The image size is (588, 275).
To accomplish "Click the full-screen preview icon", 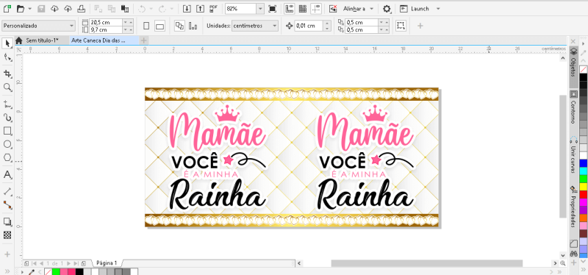I will pyautogui.click(x=273, y=9).
